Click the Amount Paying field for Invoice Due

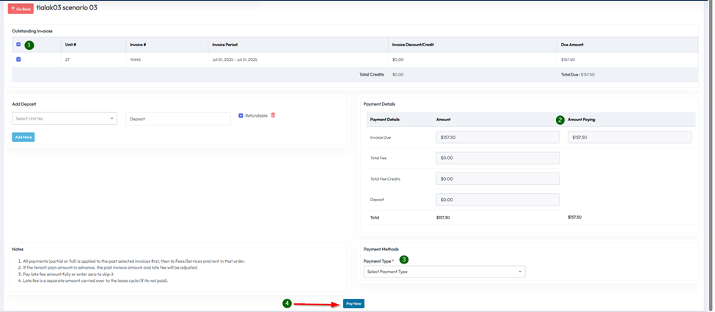tap(629, 137)
